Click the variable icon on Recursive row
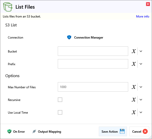The image size is (152, 139). point(134,100)
